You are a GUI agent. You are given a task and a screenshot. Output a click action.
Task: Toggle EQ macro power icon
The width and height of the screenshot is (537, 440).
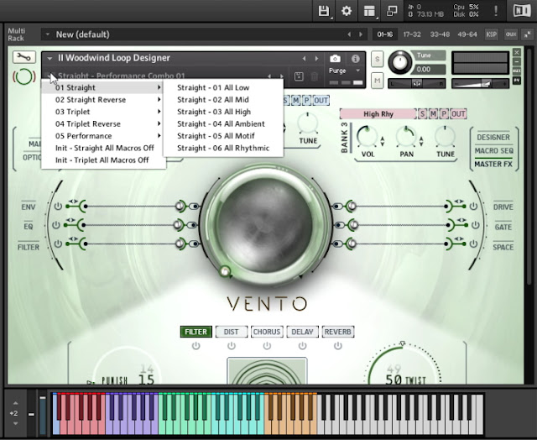pos(56,225)
